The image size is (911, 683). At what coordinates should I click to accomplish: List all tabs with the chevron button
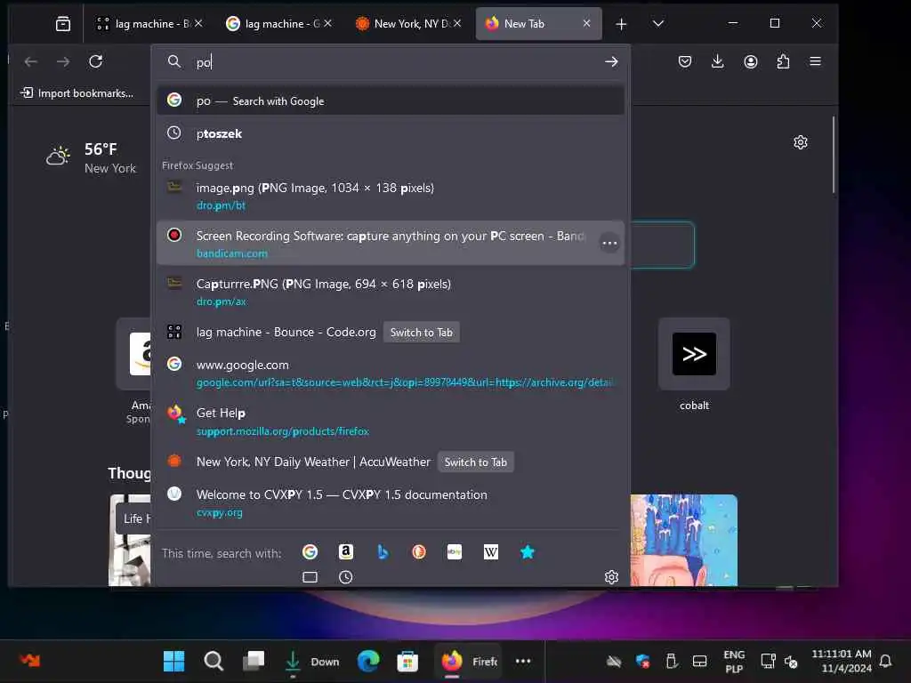[658, 24]
